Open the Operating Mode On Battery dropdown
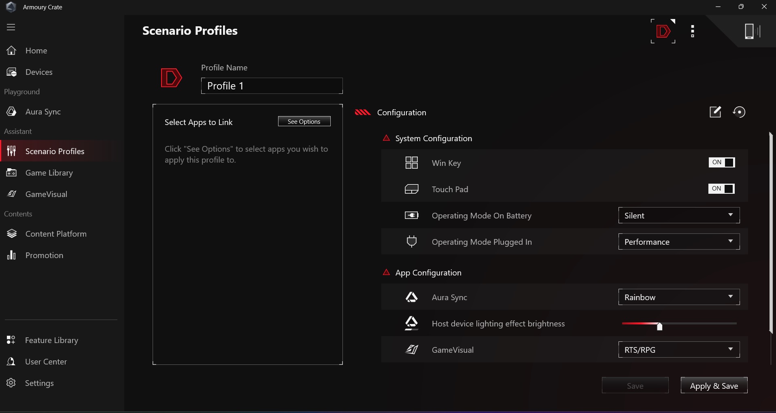 (679, 216)
